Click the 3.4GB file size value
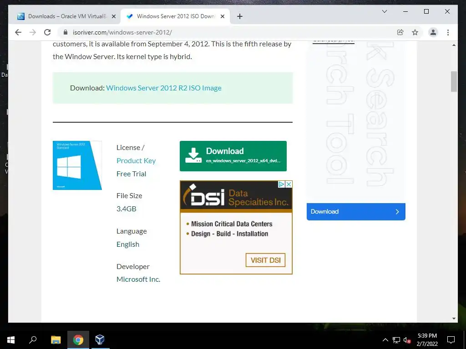This screenshot has height=349, width=466. point(127,209)
